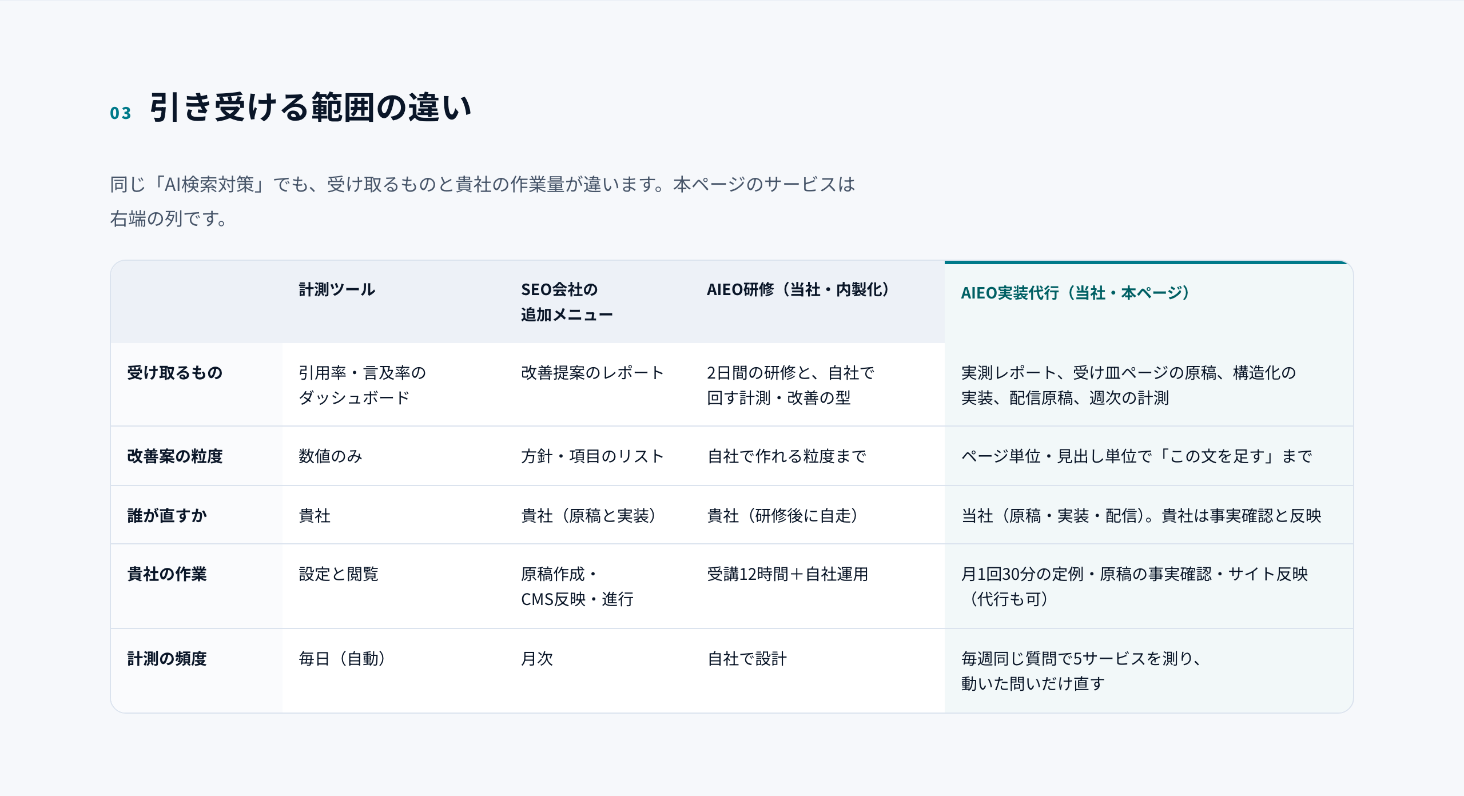Image resolution: width=1464 pixels, height=796 pixels.
Task: Click the section heading 引き受ける範囲の違い
Action: click(x=311, y=108)
